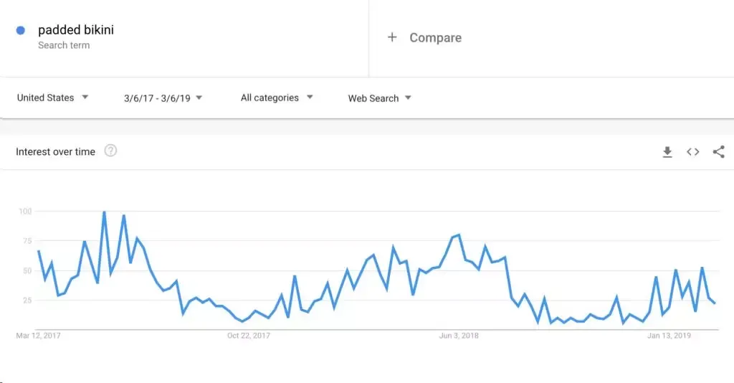Open the Web Search type dropdown
Image resolution: width=734 pixels, height=383 pixels.
pos(380,98)
